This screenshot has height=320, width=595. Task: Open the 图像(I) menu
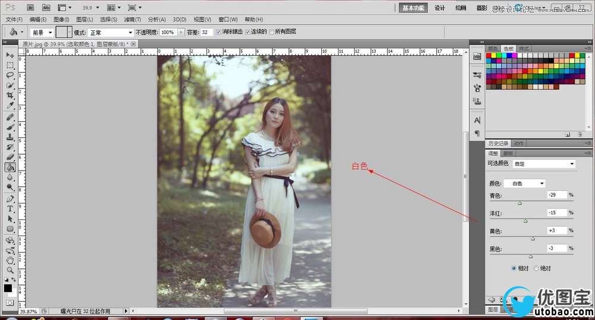[61, 20]
